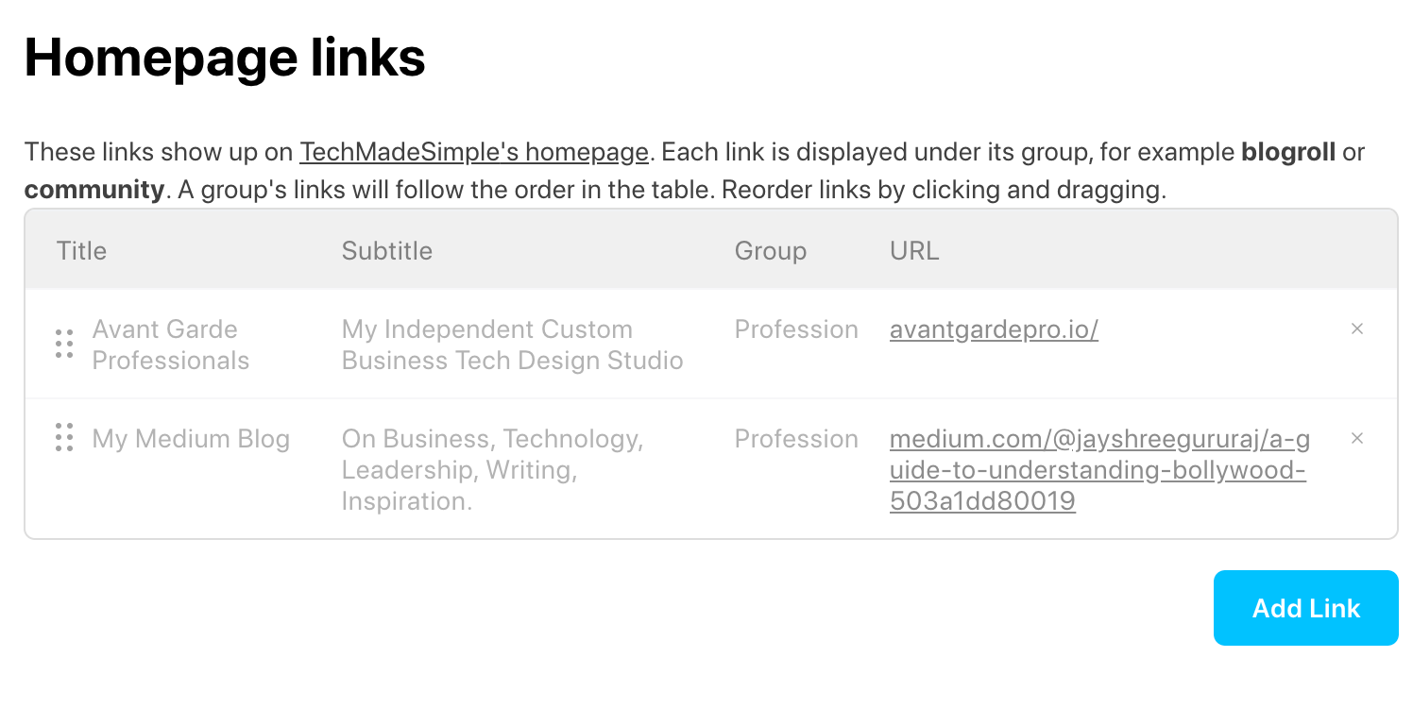Open the avantgardepro.io/ URL

pos(994,329)
